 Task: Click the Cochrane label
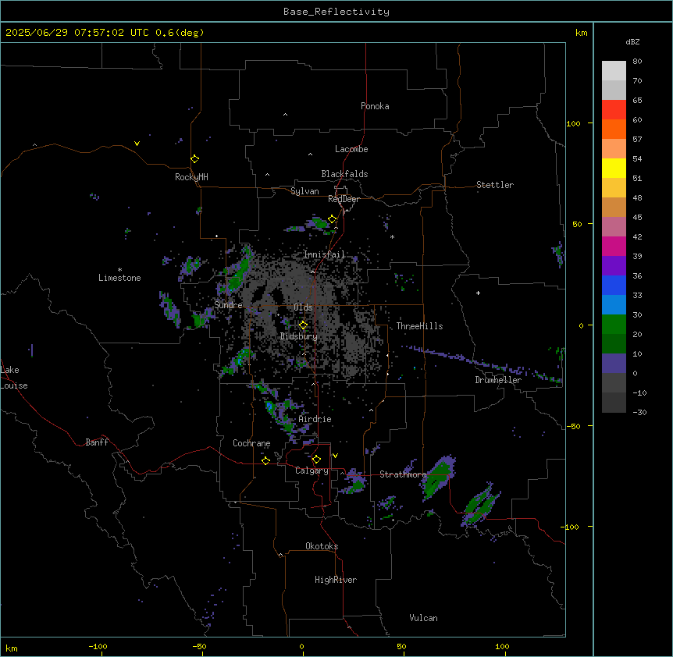coord(251,443)
